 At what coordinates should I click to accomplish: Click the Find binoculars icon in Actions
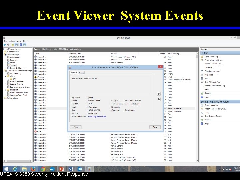point(202,78)
